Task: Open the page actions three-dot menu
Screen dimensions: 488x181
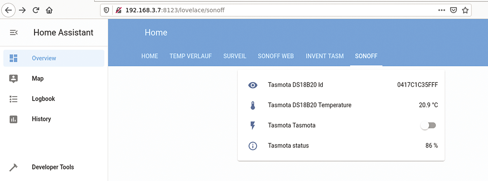Action: coord(441,10)
